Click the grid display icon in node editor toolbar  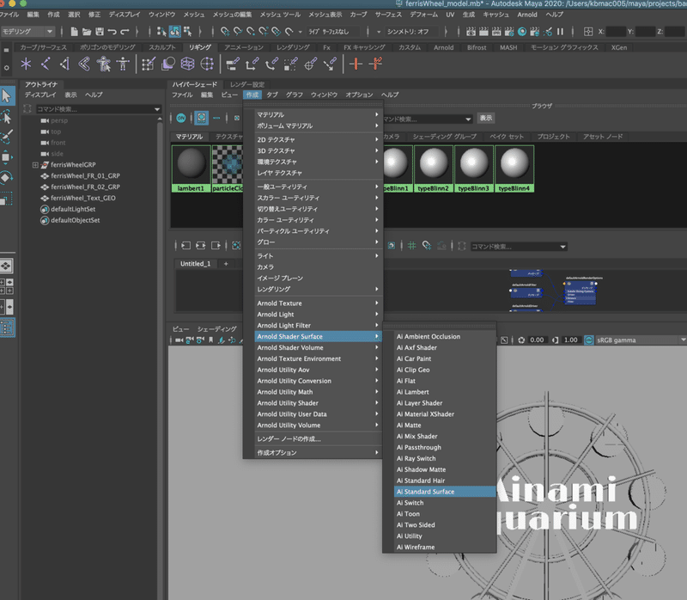412,246
